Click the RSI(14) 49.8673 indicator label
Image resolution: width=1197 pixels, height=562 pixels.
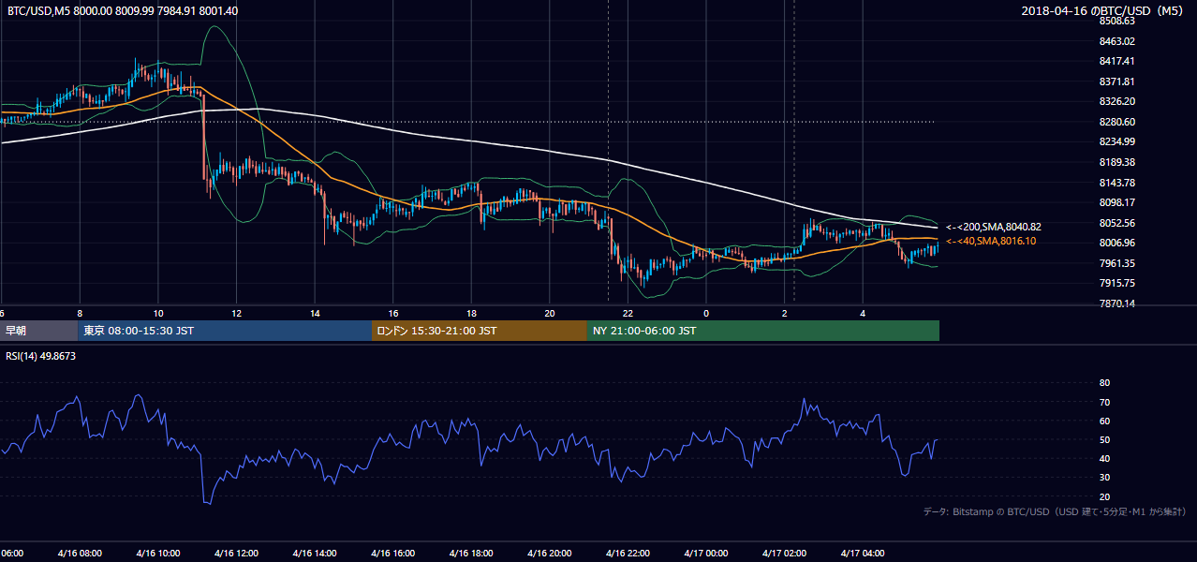(x=41, y=356)
